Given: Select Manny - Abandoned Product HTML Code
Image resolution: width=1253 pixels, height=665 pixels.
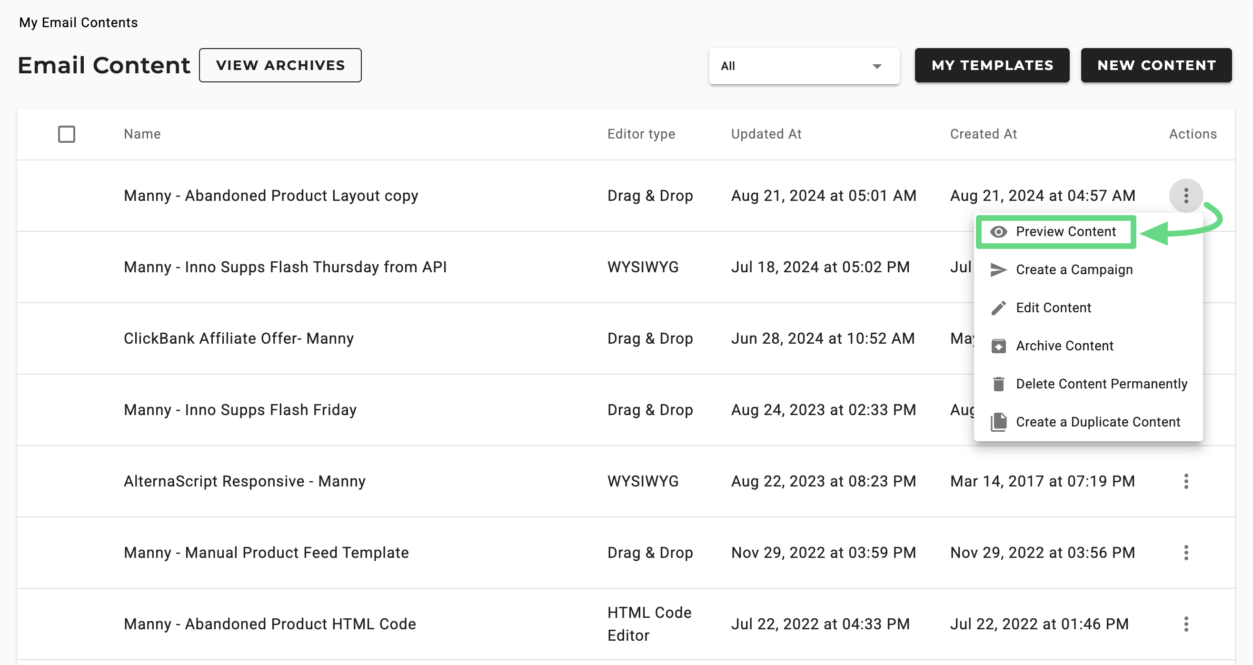Looking at the screenshot, I should 270,624.
